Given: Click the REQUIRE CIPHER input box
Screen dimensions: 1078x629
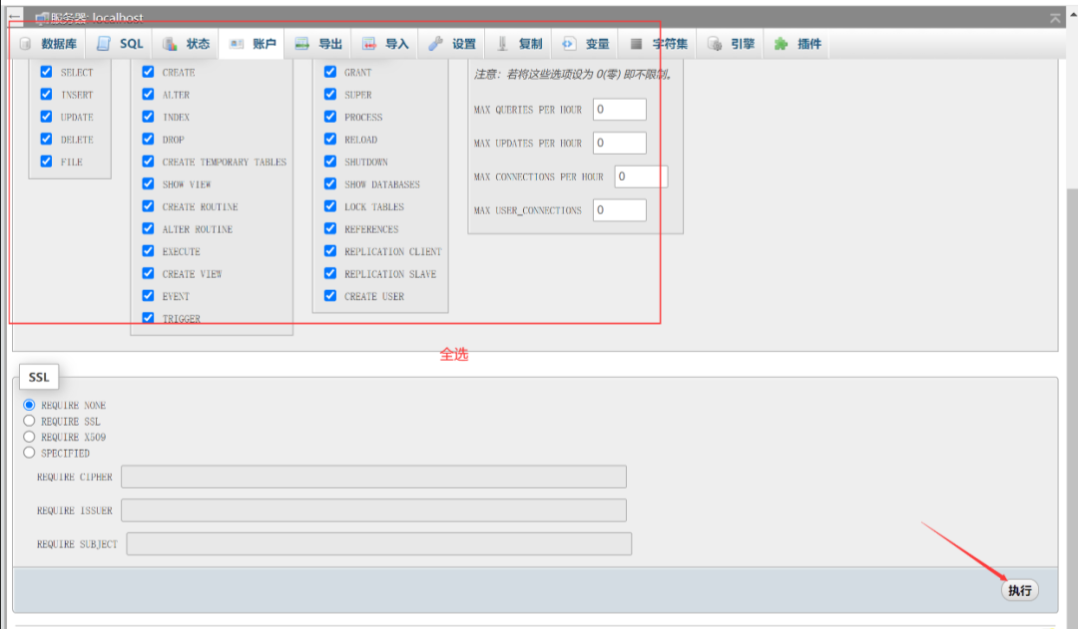Looking at the screenshot, I should 373,476.
